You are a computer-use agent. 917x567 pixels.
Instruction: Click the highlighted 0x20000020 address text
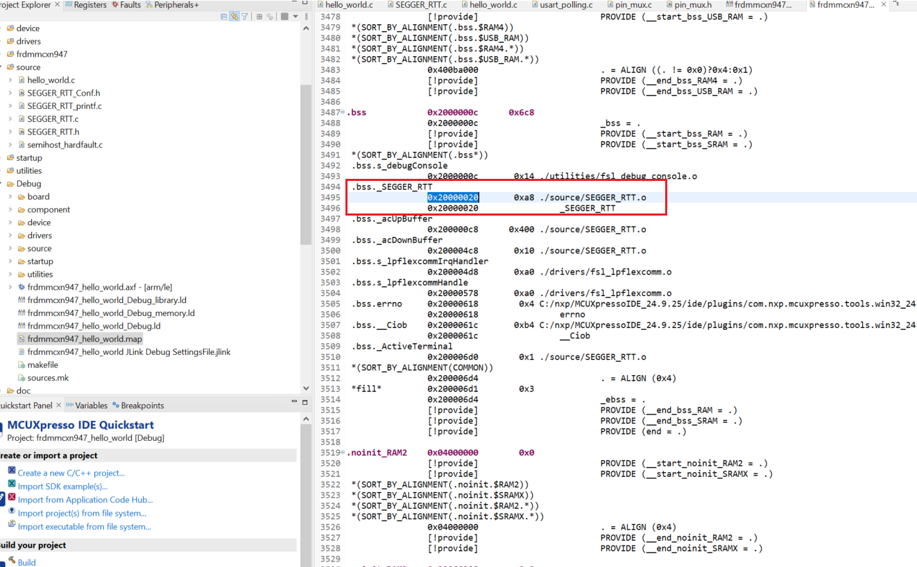point(452,198)
